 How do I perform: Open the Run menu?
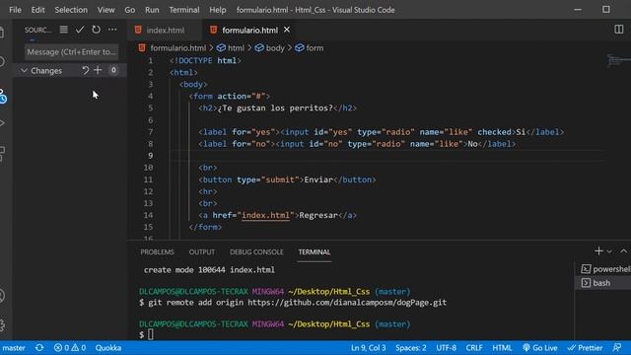coord(152,10)
